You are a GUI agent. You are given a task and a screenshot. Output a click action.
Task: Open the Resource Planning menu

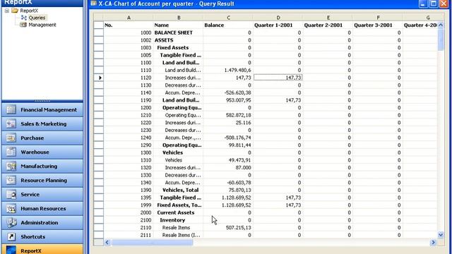(42, 181)
